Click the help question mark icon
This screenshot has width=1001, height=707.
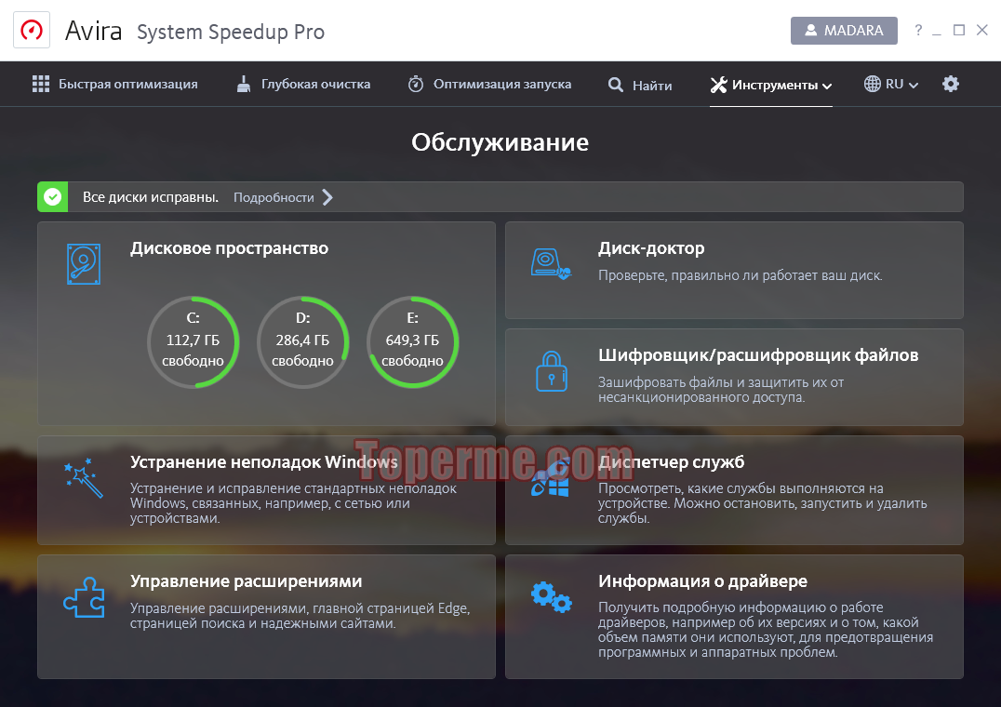(x=918, y=30)
